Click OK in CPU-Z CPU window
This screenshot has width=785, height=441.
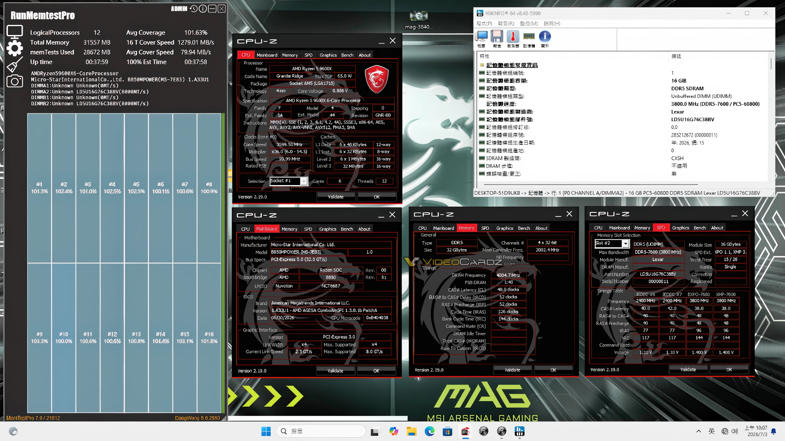pyautogui.click(x=377, y=197)
